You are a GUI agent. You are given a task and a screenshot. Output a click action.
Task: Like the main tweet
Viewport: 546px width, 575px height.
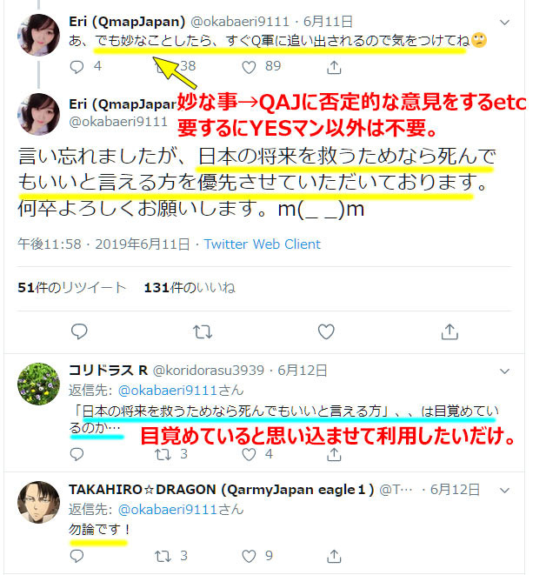[326, 331]
